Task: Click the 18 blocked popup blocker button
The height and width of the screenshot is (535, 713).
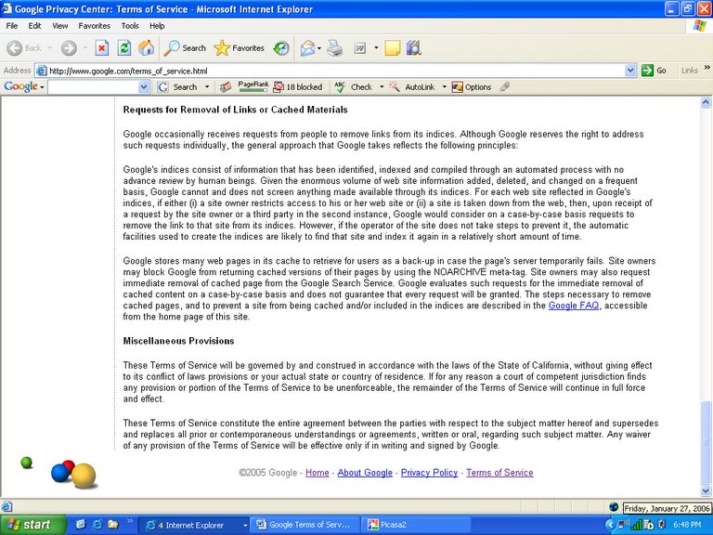Action: click(298, 87)
